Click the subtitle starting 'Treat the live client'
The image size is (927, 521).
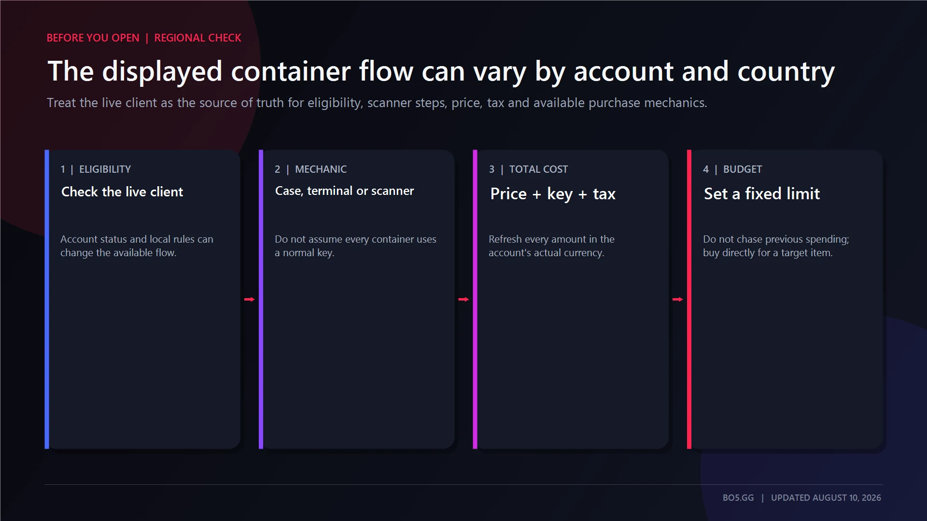pyautogui.click(x=377, y=103)
